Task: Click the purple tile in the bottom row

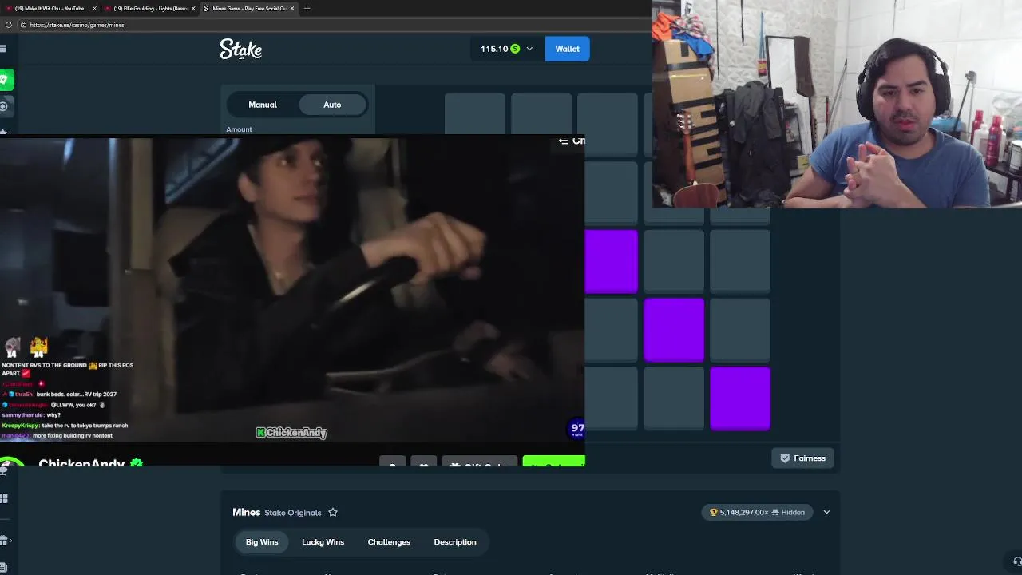Action: point(740,399)
